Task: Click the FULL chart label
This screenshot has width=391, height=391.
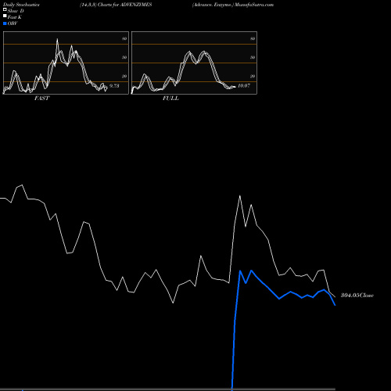Action: pyautogui.click(x=170, y=99)
